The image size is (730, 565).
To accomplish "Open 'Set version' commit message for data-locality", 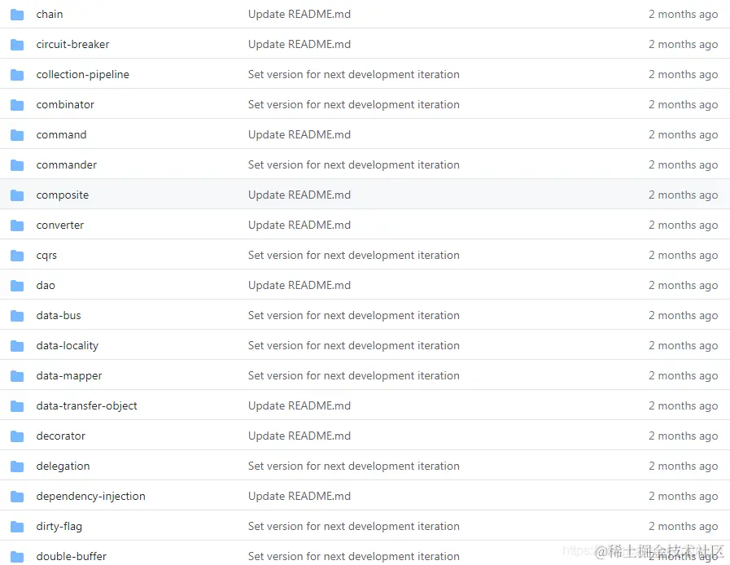I will click(354, 346).
